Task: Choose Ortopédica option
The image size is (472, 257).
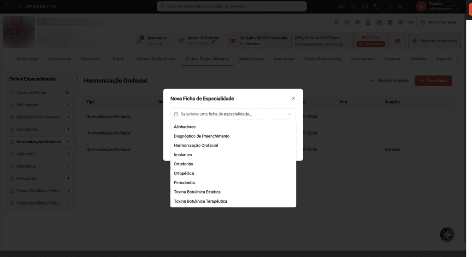Action: point(233,173)
